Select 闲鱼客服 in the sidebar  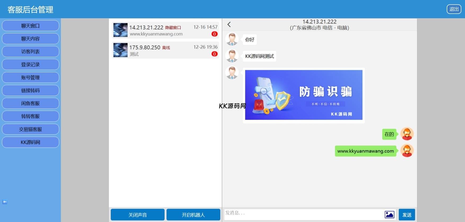click(30, 104)
